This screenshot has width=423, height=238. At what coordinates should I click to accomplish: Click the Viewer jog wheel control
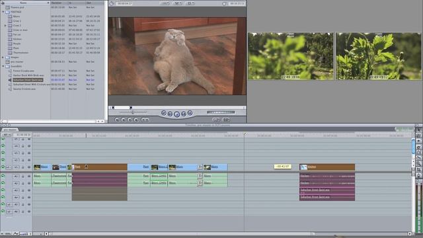[x=221, y=112]
